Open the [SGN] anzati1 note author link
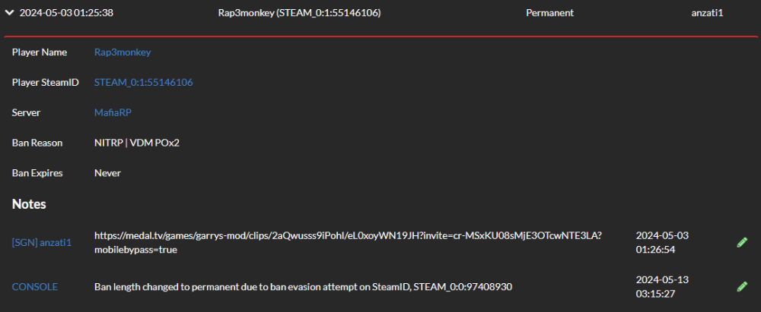Screen dimensions: 761x312 coord(42,242)
